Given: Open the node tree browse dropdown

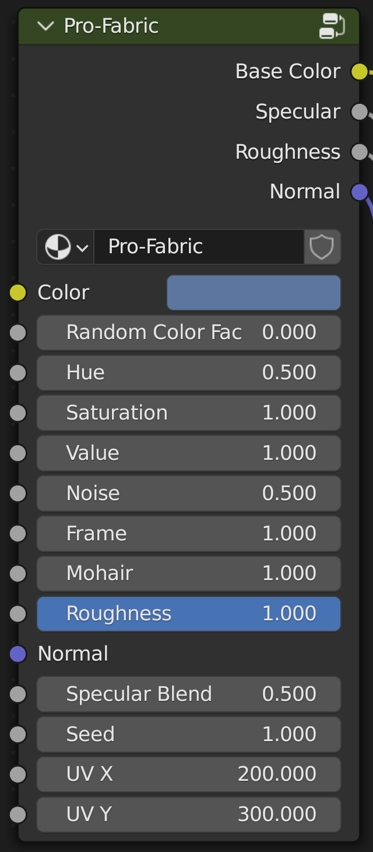Looking at the screenshot, I should [65, 247].
